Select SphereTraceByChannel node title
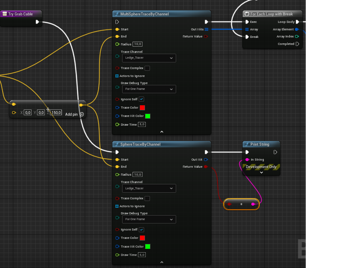This screenshot has height=268, width=361. [x=140, y=144]
